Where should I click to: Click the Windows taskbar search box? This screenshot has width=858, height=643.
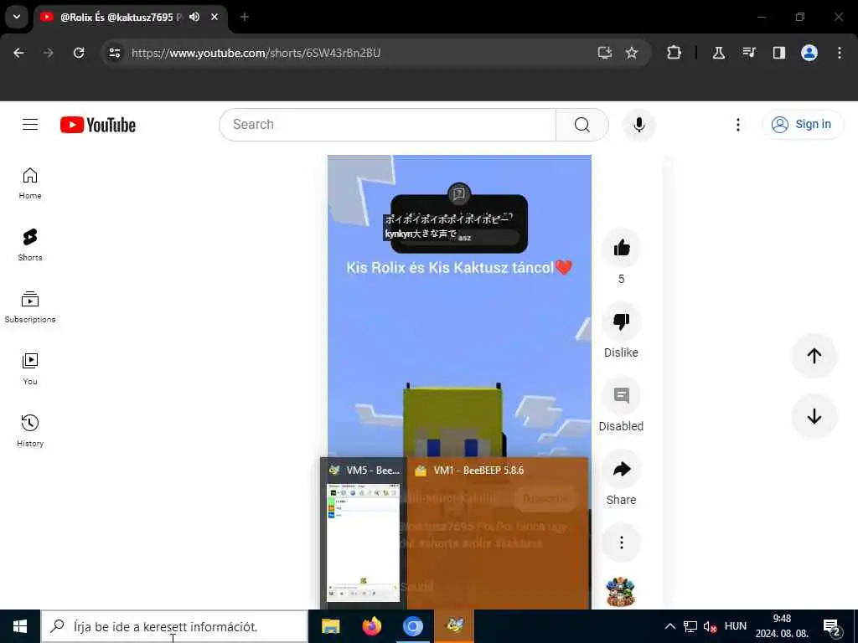[x=174, y=626]
